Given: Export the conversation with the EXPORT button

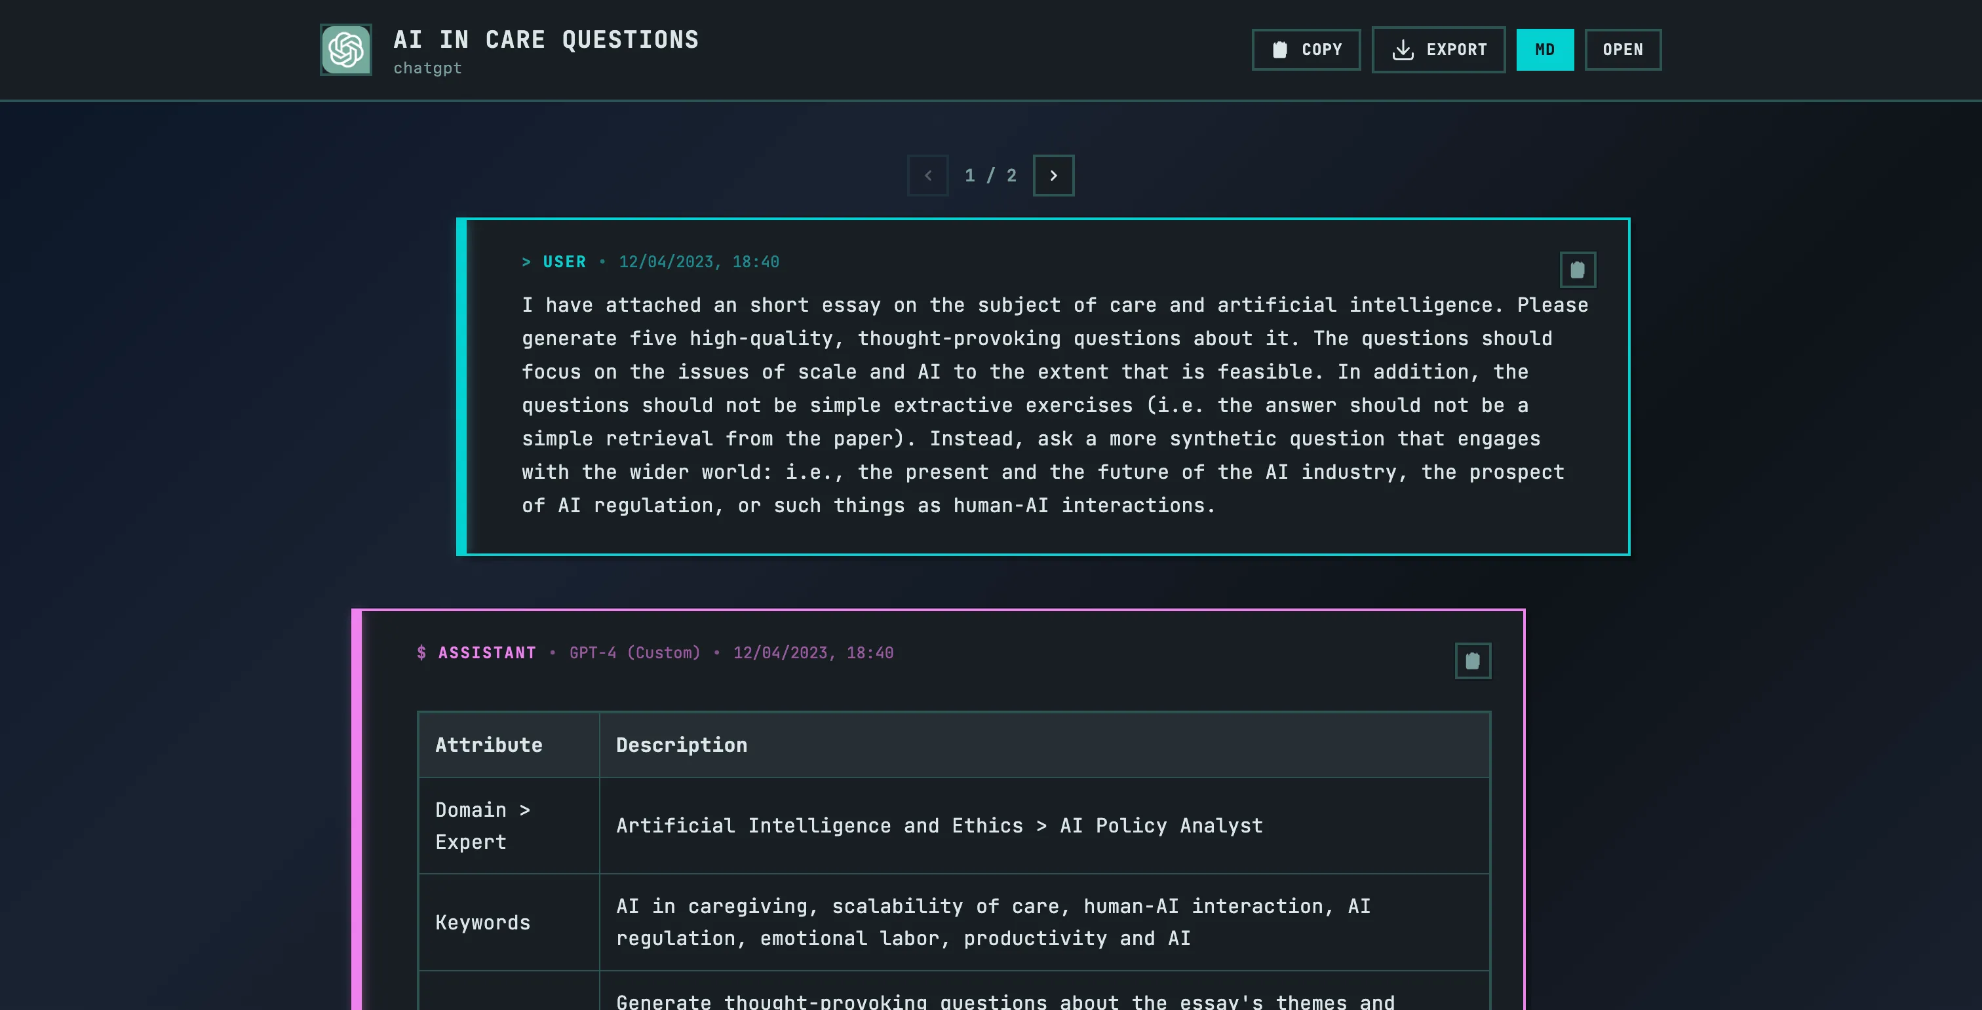Looking at the screenshot, I should (x=1439, y=49).
